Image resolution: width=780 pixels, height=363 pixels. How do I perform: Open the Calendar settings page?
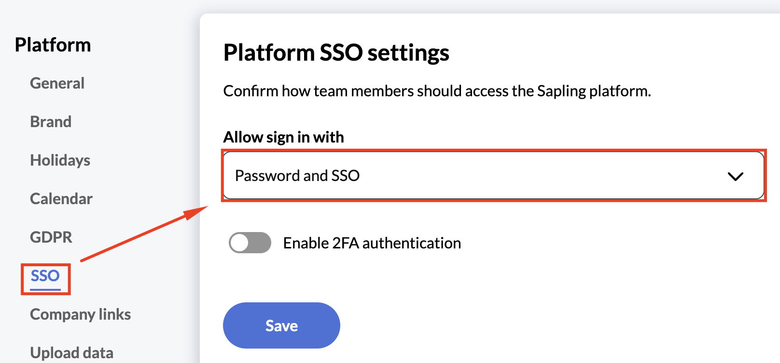(x=61, y=199)
